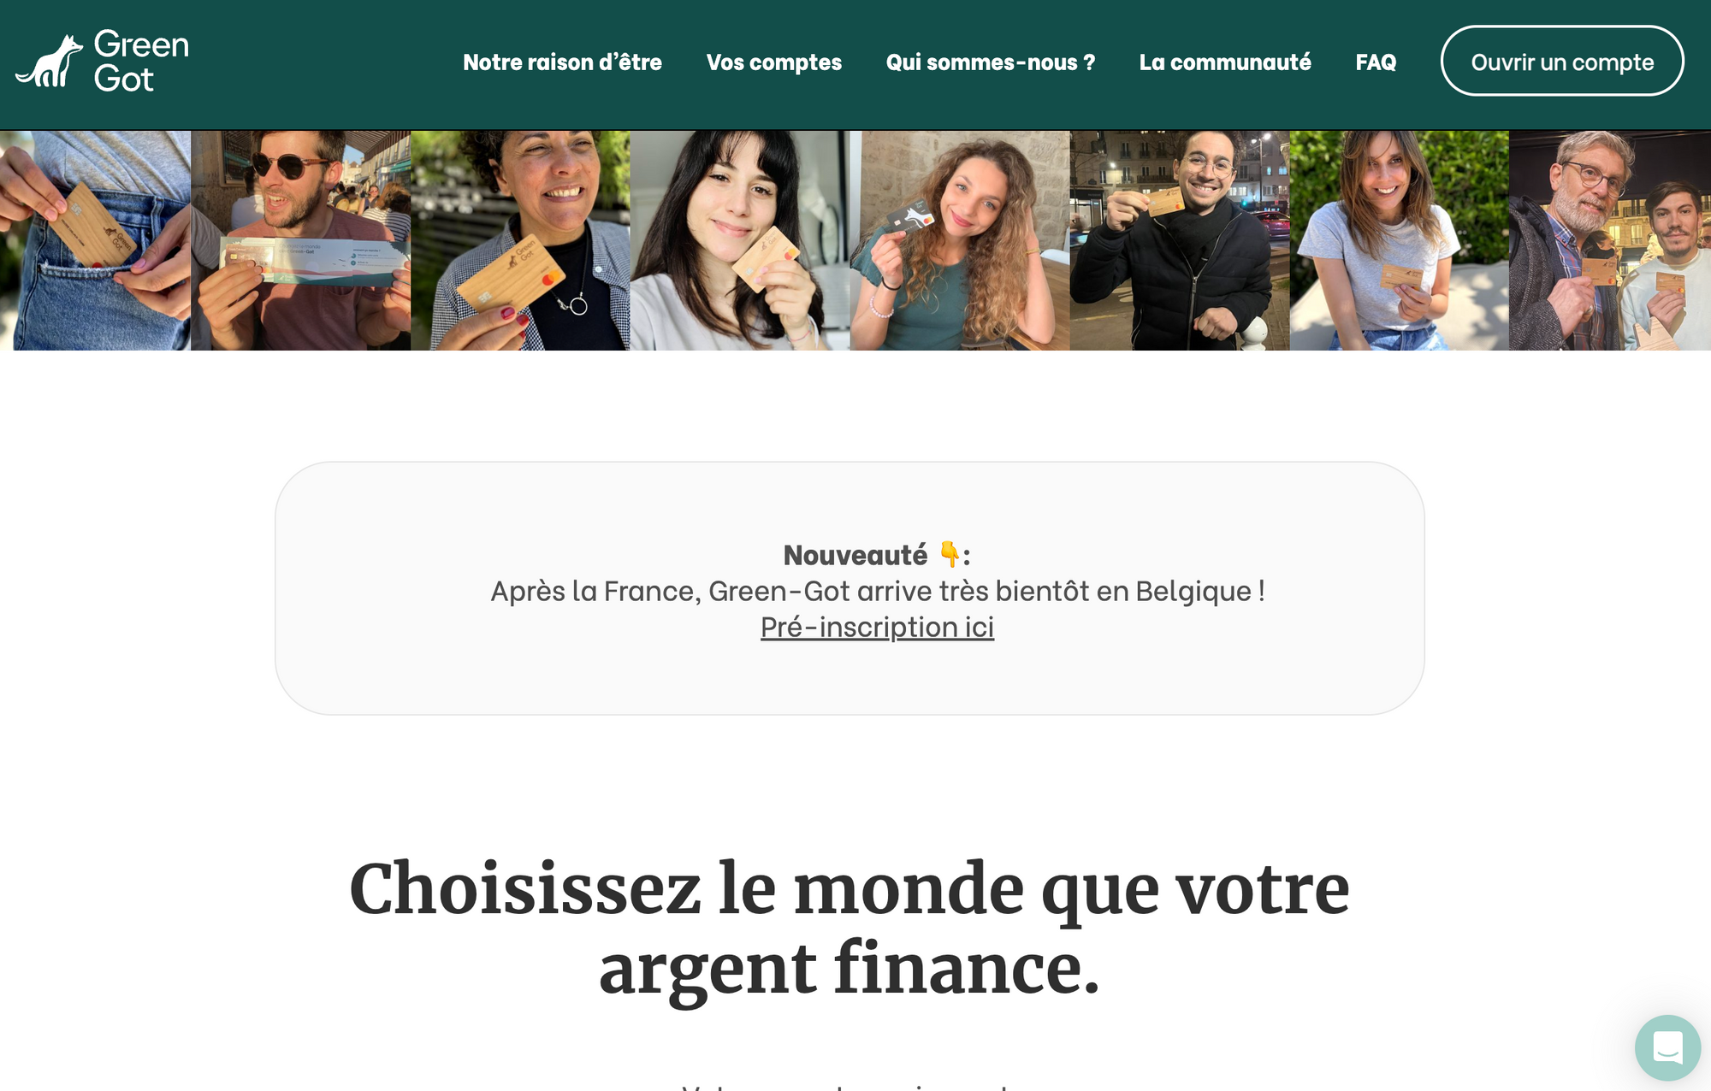Go to Vos comptes page
Screen dimensions: 1711x1091
(773, 62)
